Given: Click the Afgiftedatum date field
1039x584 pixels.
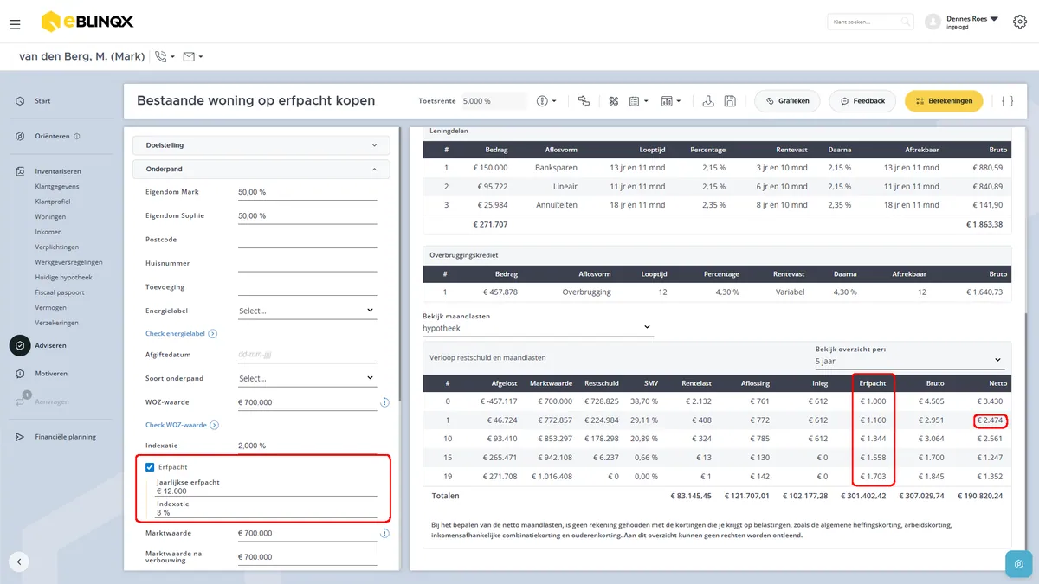Looking at the screenshot, I should pyautogui.click(x=307, y=355).
